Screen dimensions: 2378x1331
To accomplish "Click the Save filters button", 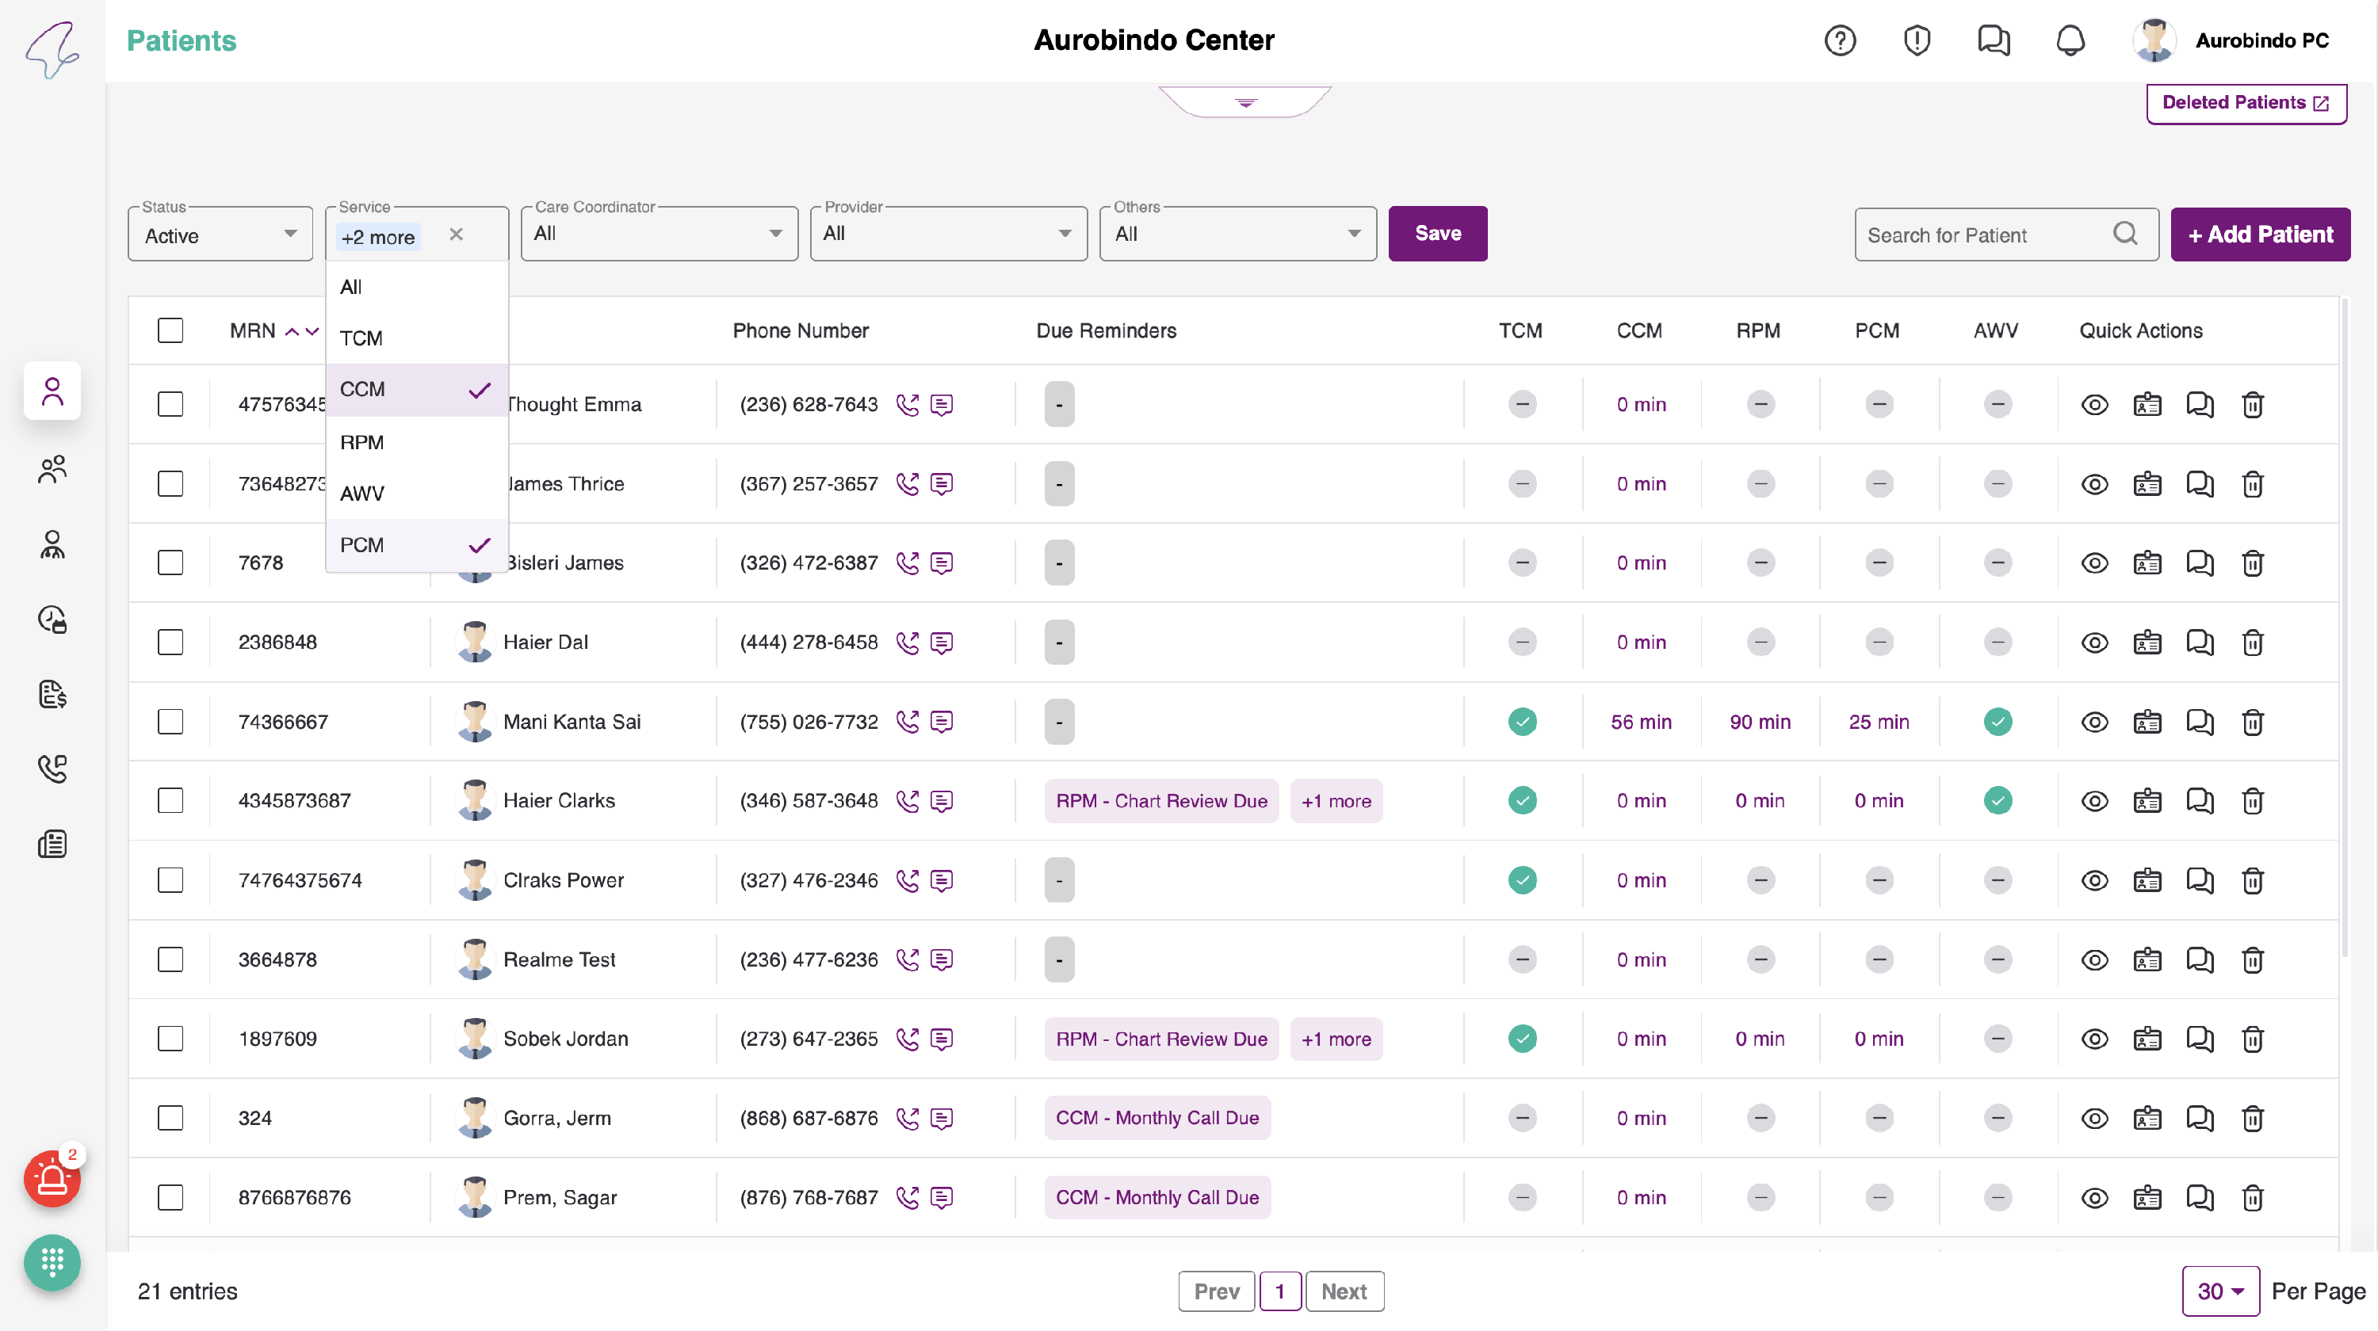I will [x=1437, y=234].
